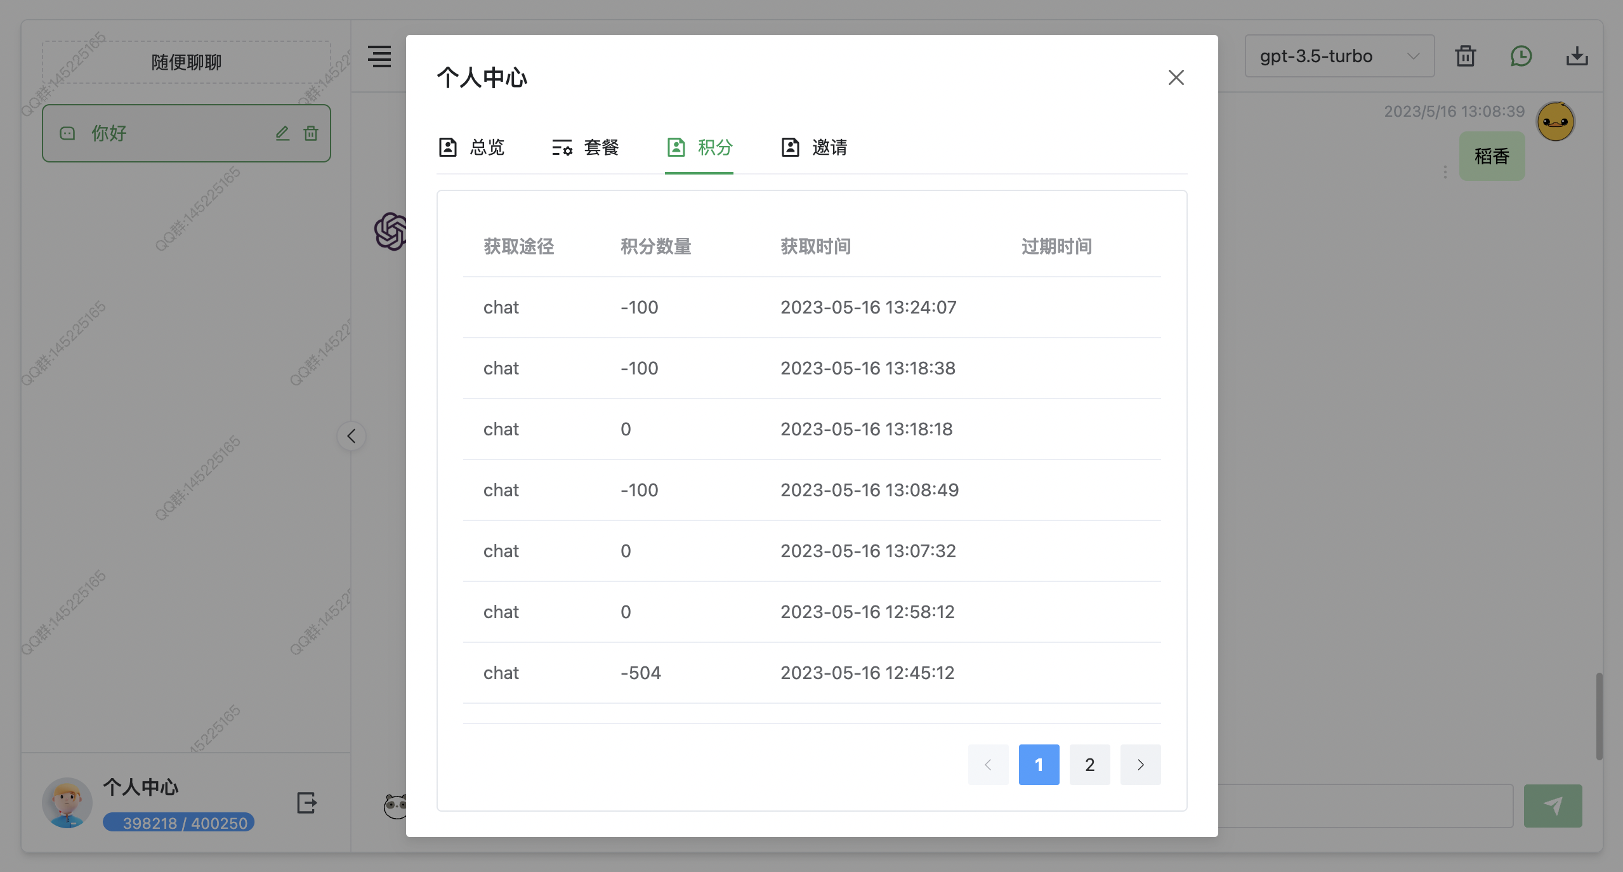Click the green send message button
Viewport: 1623px width, 872px height.
point(1553,805)
